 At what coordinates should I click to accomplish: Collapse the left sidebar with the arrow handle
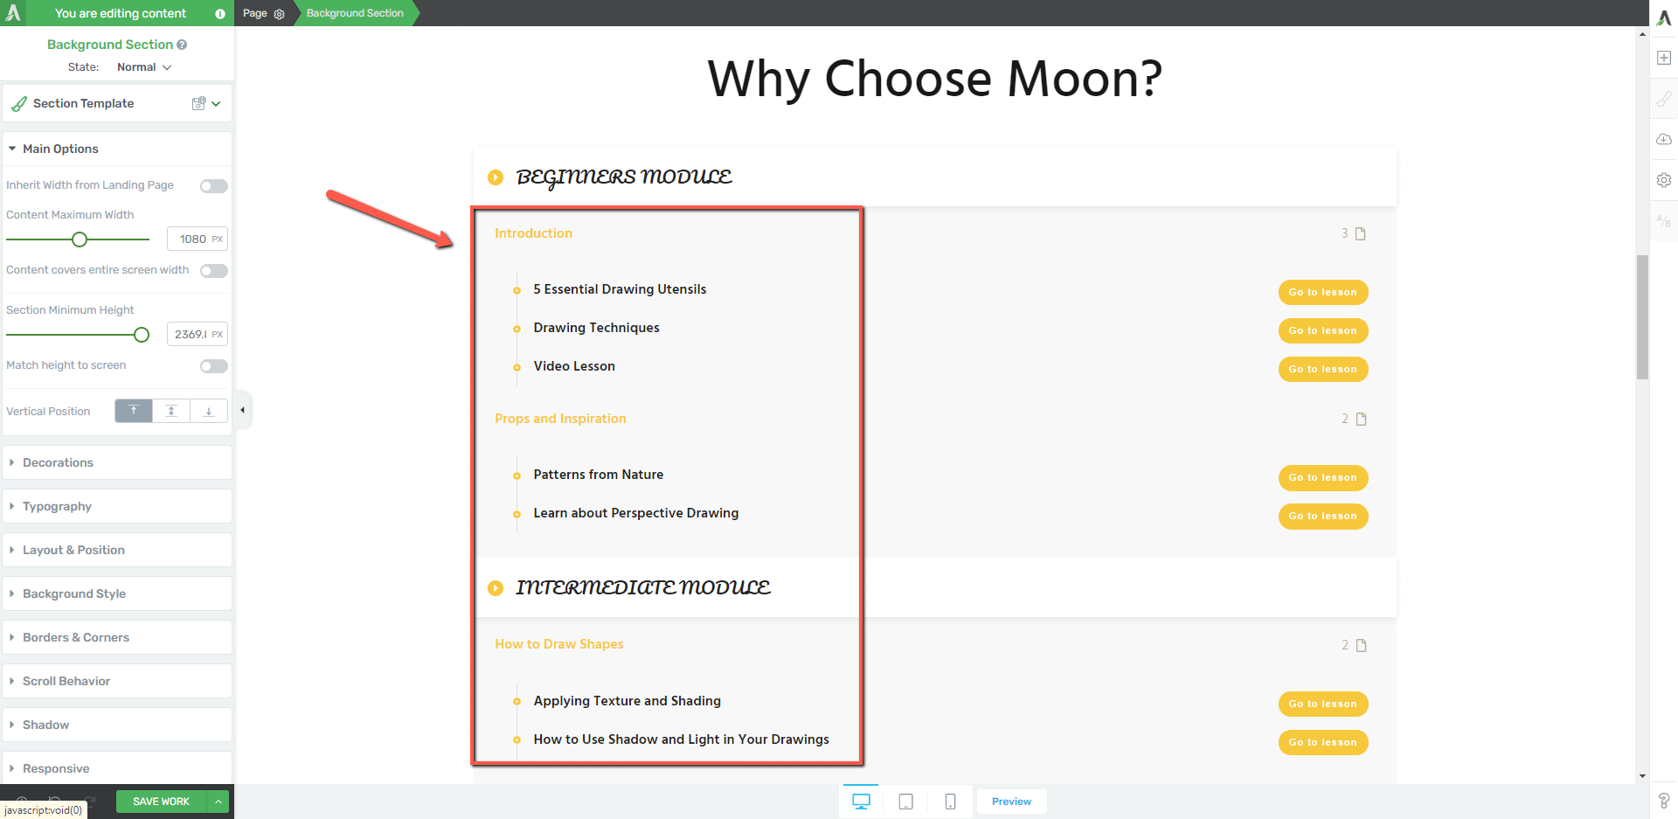242,410
